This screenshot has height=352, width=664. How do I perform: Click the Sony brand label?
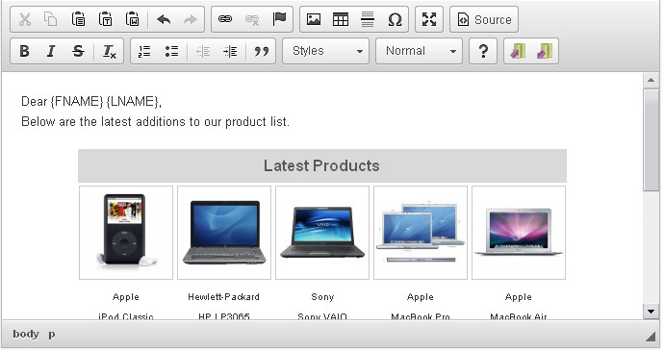tap(322, 297)
